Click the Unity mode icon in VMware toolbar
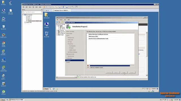Viewport: 181px width, 101px height. coord(72,7)
